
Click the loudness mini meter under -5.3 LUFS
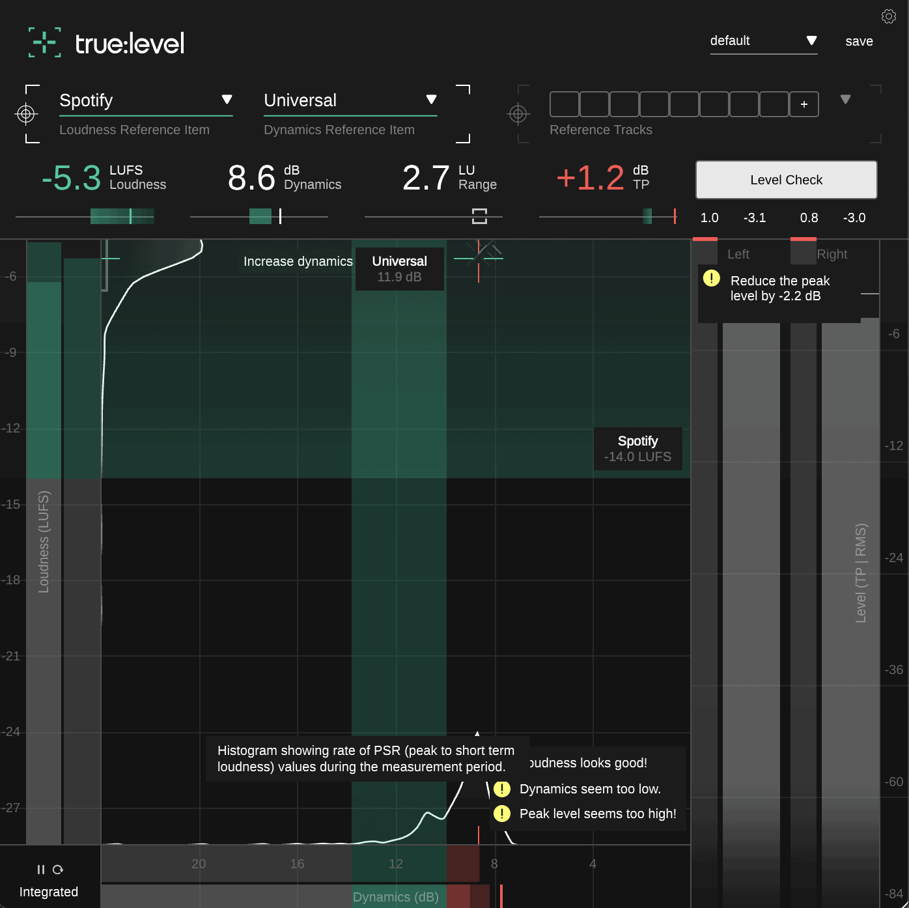click(x=85, y=216)
